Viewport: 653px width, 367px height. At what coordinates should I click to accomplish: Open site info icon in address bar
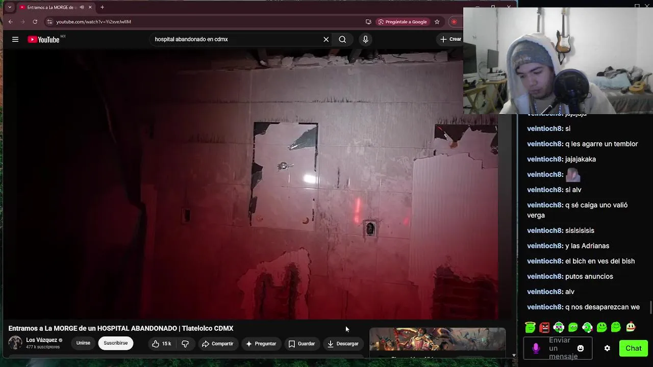click(49, 22)
